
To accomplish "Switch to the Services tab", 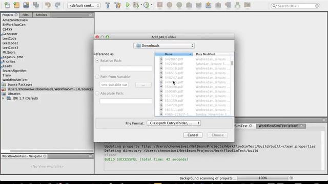I will pos(41,15).
